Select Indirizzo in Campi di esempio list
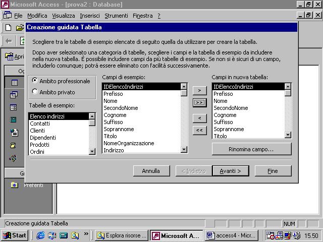323x242 pixels. 141,150
